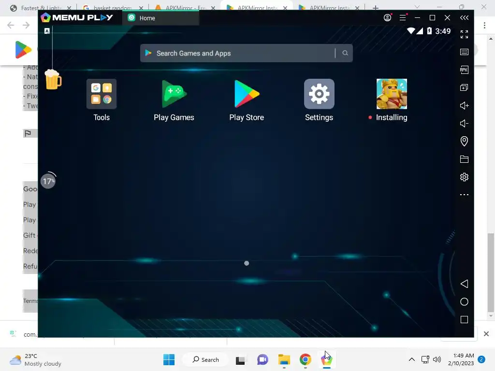Open the shared folder icon
Screen dimensions: 495x371
464,159
